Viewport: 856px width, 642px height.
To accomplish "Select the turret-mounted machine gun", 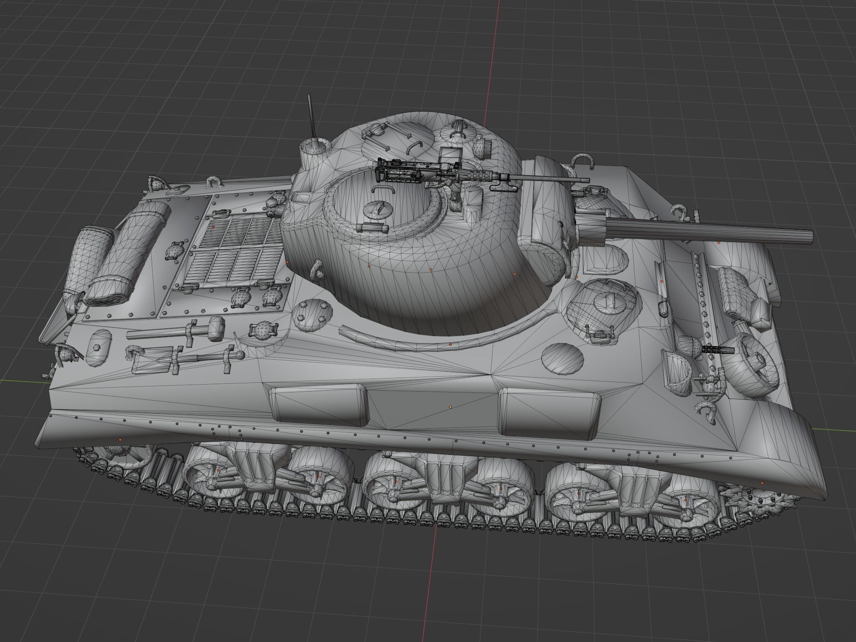I will point(483,176).
